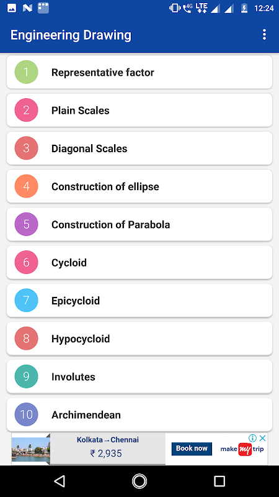Viewport: 279px width, 497px height.
Task: Tap the pink number 2 circle
Action: click(x=26, y=110)
